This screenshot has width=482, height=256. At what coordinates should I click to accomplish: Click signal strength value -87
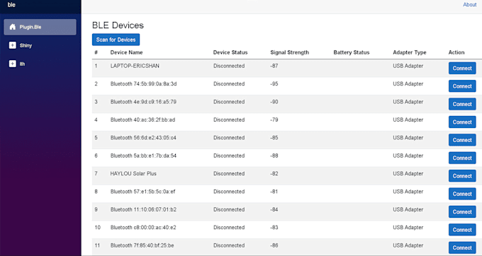pos(274,66)
